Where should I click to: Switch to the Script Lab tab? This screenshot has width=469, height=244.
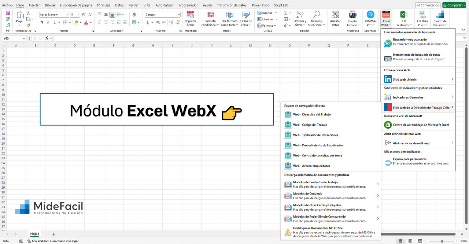click(x=281, y=5)
